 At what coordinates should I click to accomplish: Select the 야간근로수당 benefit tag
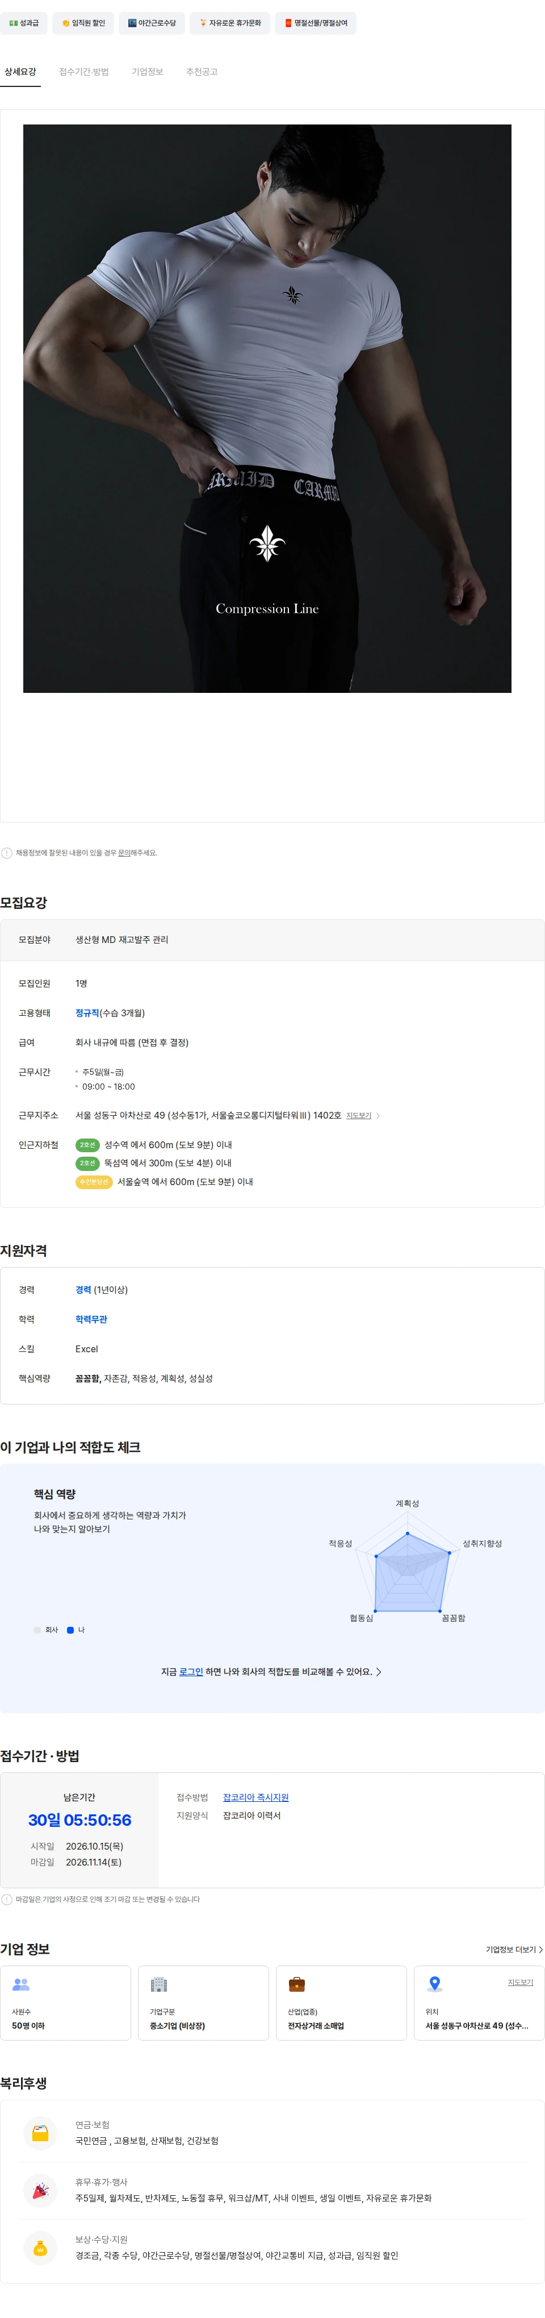152,23
